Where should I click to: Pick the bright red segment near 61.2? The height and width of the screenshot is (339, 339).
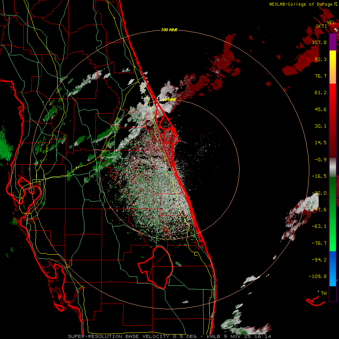(333, 93)
